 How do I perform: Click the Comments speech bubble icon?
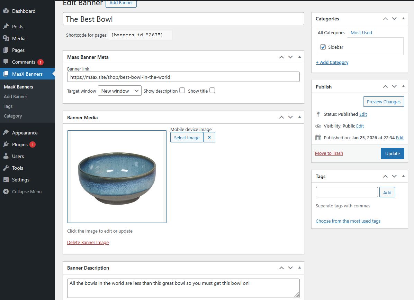pyautogui.click(x=6, y=62)
